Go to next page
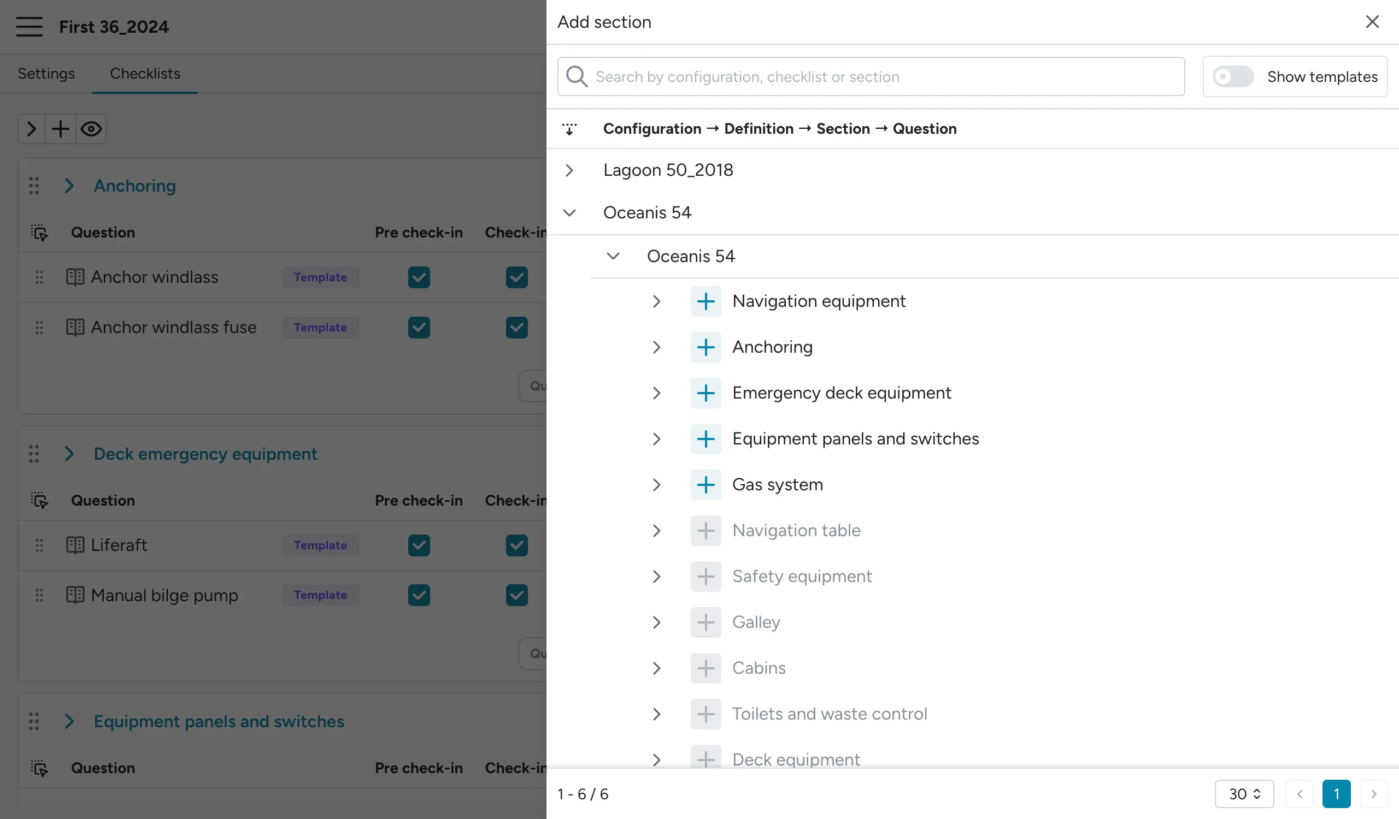Image resolution: width=1399 pixels, height=819 pixels. point(1373,794)
